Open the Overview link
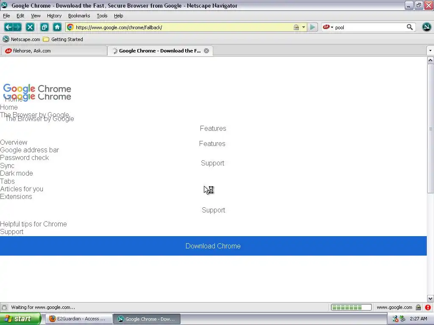The image size is (434, 325). pyautogui.click(x=14, y=142)
